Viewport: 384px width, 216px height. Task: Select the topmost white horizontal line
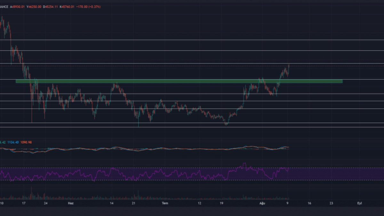192,40
